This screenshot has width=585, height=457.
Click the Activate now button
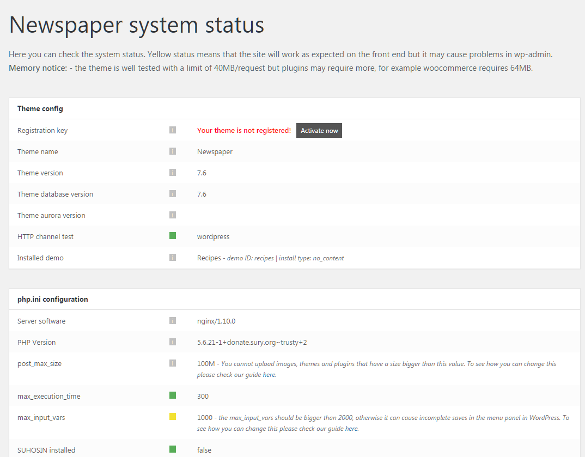coord(319,131)
